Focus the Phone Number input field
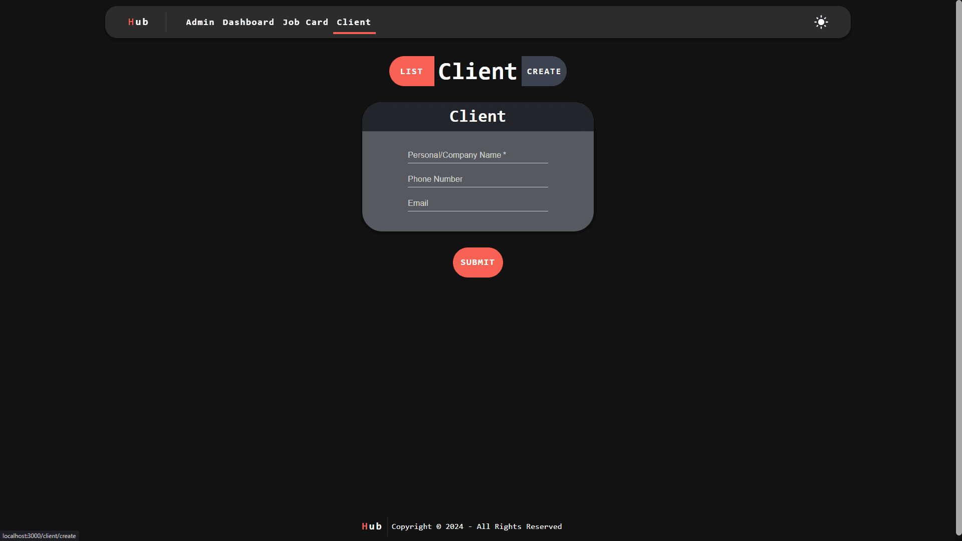The height and width of the screenshot is (541, 962). (x=477, y=179)
